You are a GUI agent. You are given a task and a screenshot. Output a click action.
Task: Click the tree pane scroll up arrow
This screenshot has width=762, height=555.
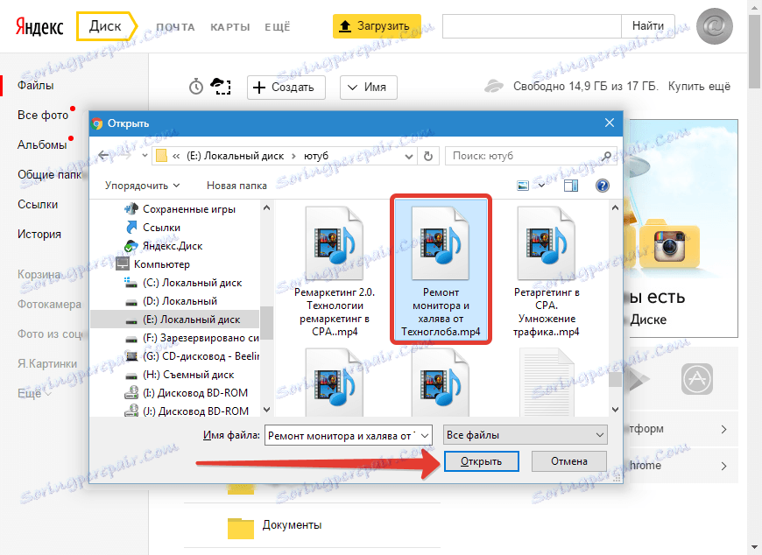[267, 207]
